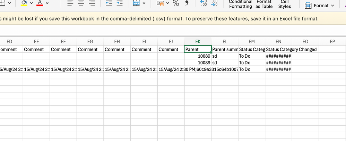Select column EO header
346x141 pixels.
[x=306, y=42]
